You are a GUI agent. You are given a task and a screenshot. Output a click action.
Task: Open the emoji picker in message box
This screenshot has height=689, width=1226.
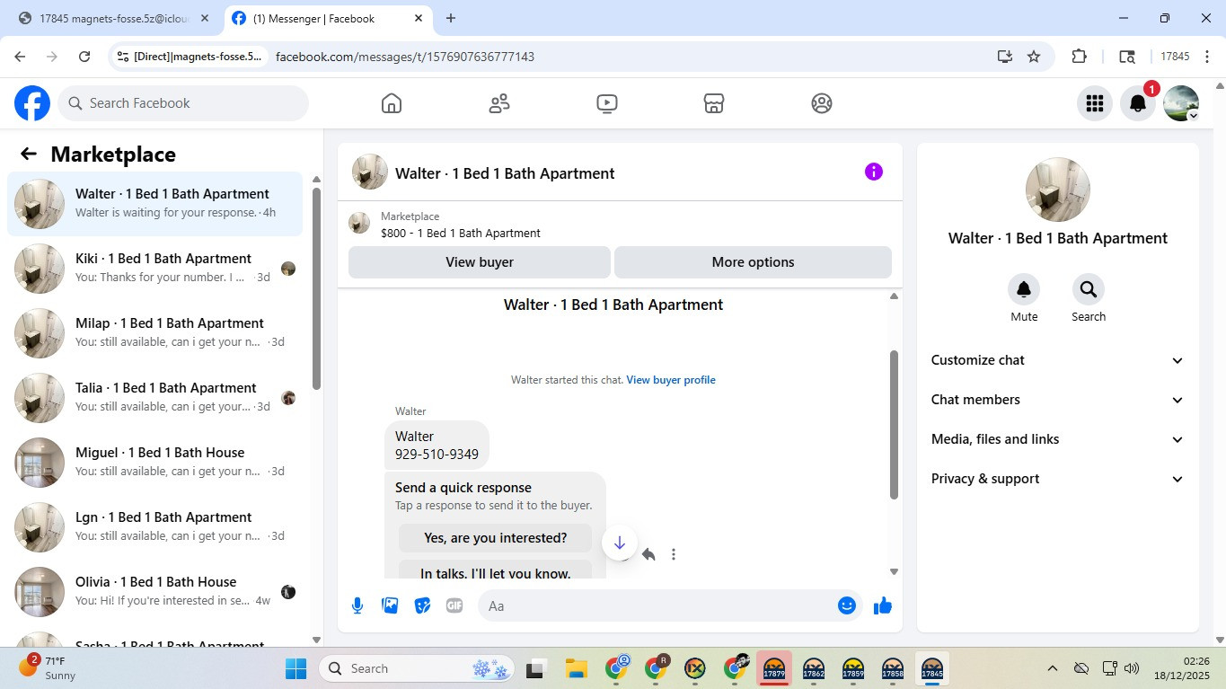coord(846,605)
